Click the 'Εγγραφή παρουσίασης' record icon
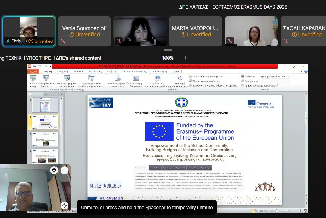The width and height of the screenshot is (326, 218). (x=180, y=78)
